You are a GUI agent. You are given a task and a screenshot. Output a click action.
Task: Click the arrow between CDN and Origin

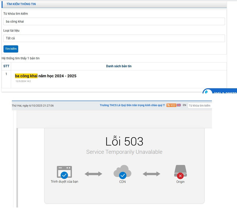click(151, 174)
